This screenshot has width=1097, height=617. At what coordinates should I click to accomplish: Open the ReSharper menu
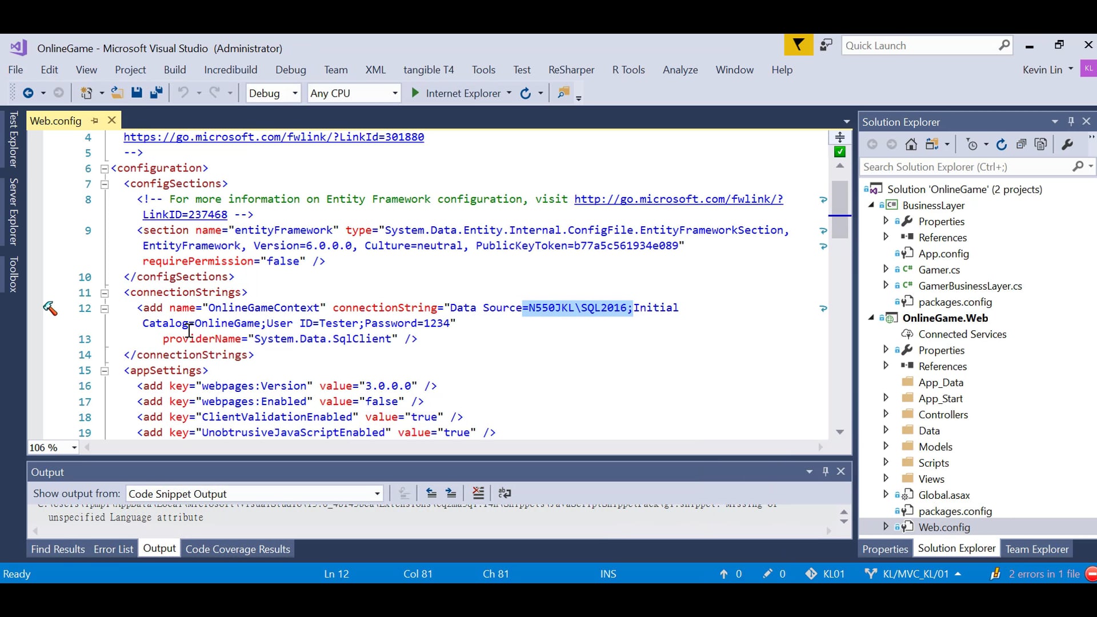click(x=571, y=69)
